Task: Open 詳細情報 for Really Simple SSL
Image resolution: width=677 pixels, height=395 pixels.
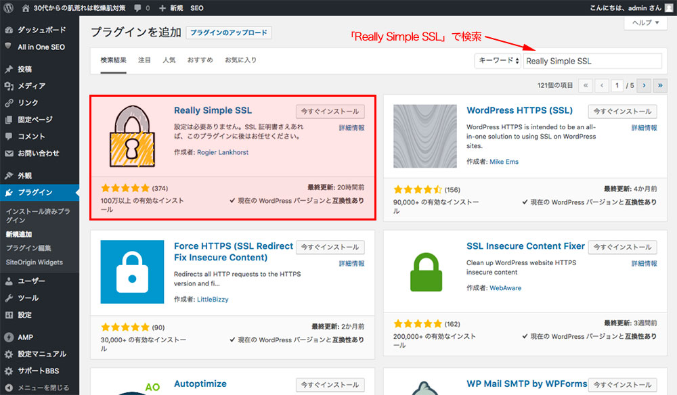Action: point(351,128)
